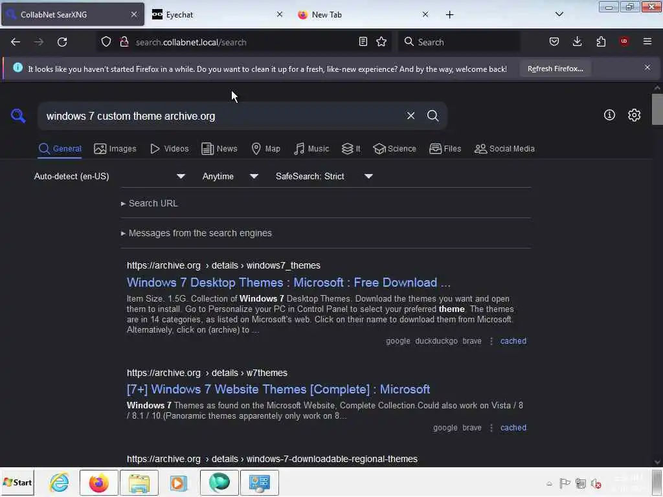663x497 pixels.
Task: Click the page vertical scrollbar thumb
Action: [657, 109]
